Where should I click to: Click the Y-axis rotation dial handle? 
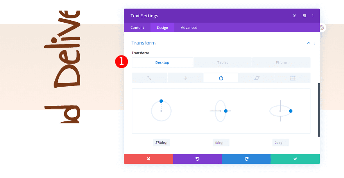[x=226, y=111]
